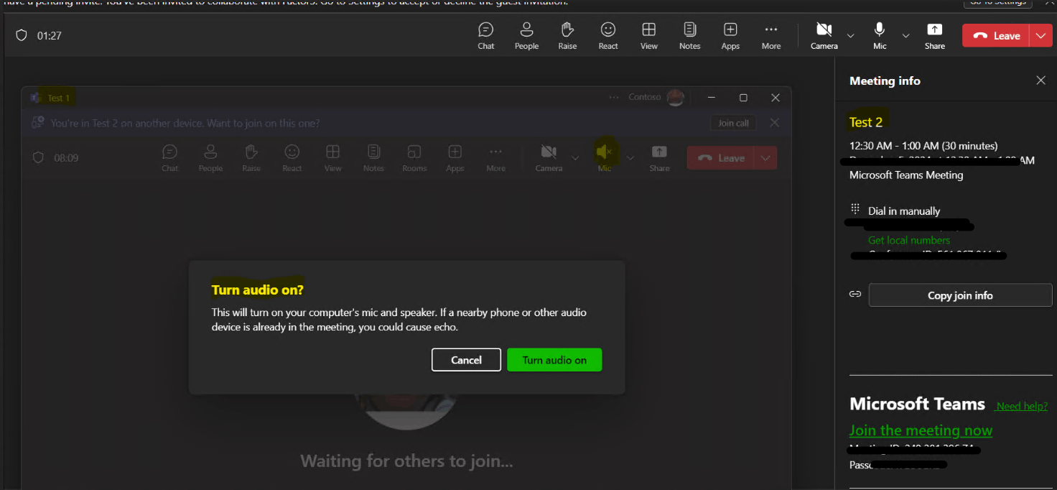Minimize the Test 1 window
This screenshot has width=1057, height=490.
711,98
